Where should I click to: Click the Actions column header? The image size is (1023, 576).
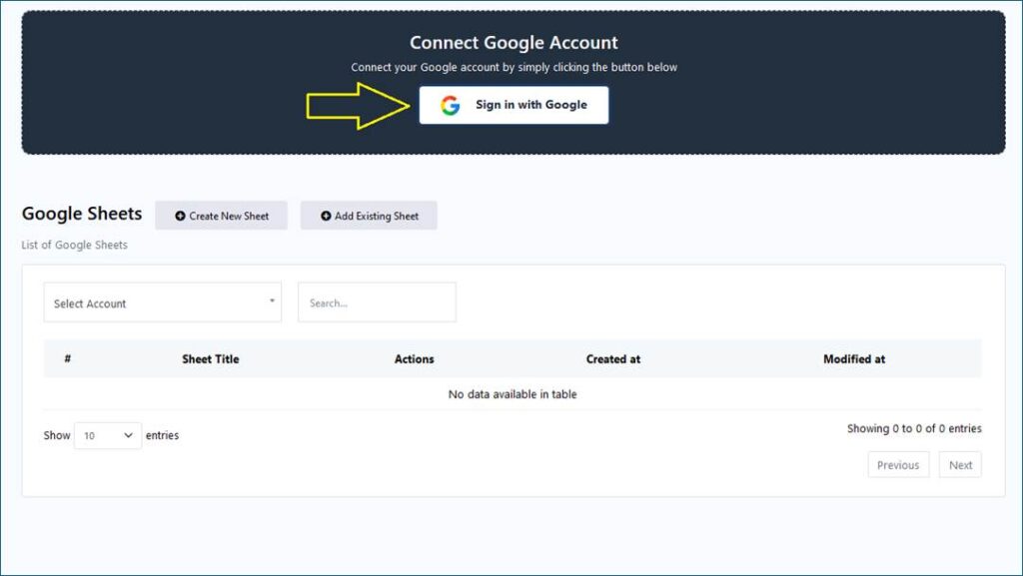pos(414,358)
